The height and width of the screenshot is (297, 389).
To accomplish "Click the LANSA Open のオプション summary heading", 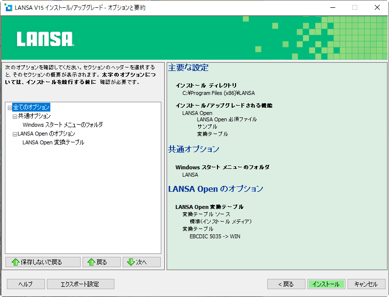I will [216, 189].
